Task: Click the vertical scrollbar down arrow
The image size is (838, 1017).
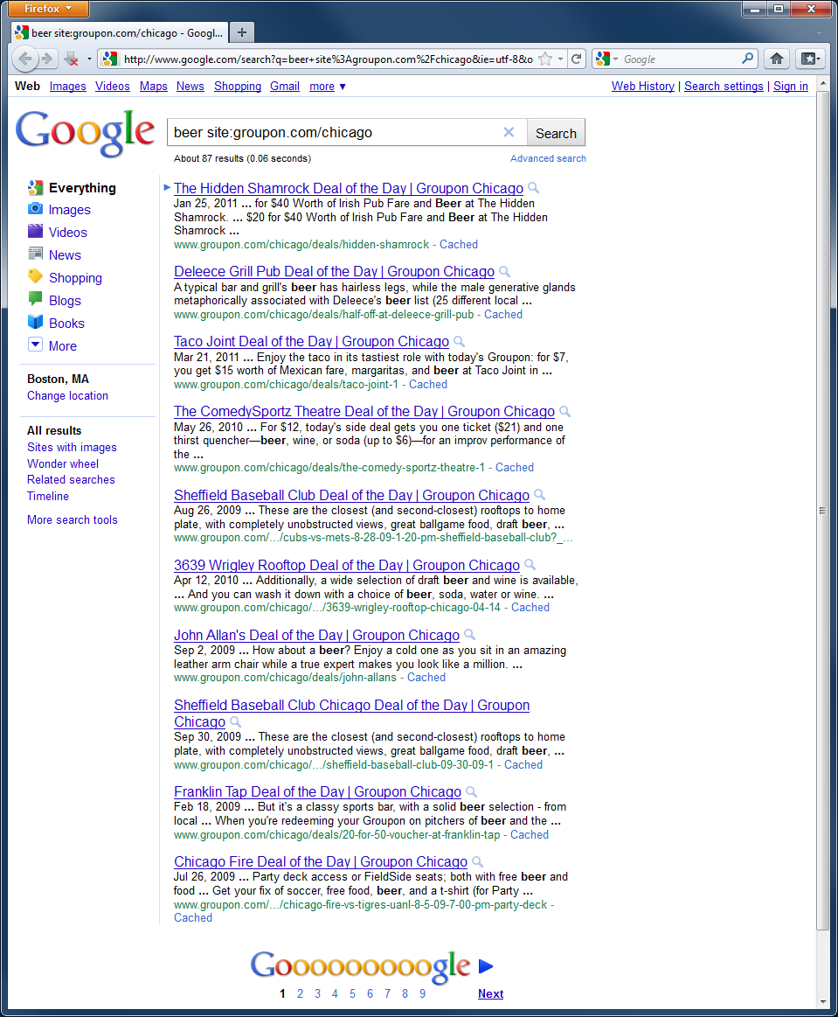Action: pos(823,1003)
